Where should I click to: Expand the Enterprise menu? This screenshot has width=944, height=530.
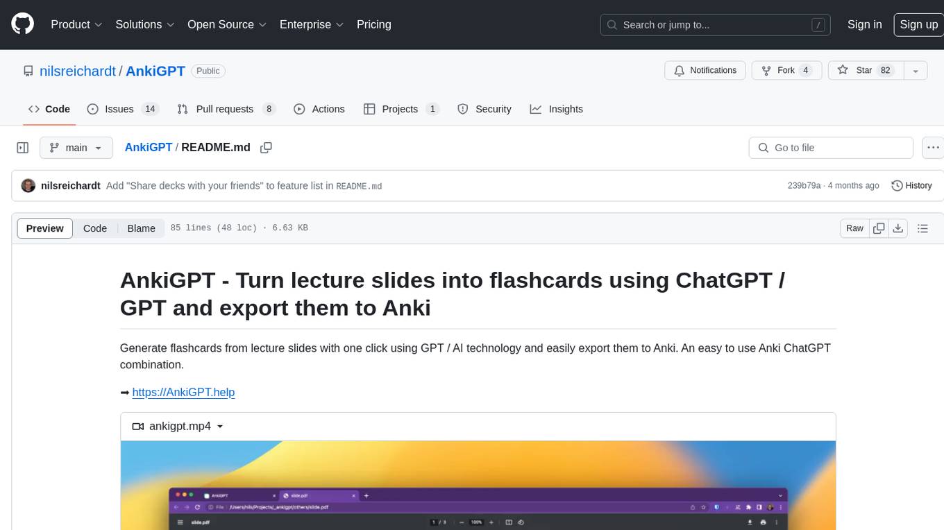tap(312, 24)
